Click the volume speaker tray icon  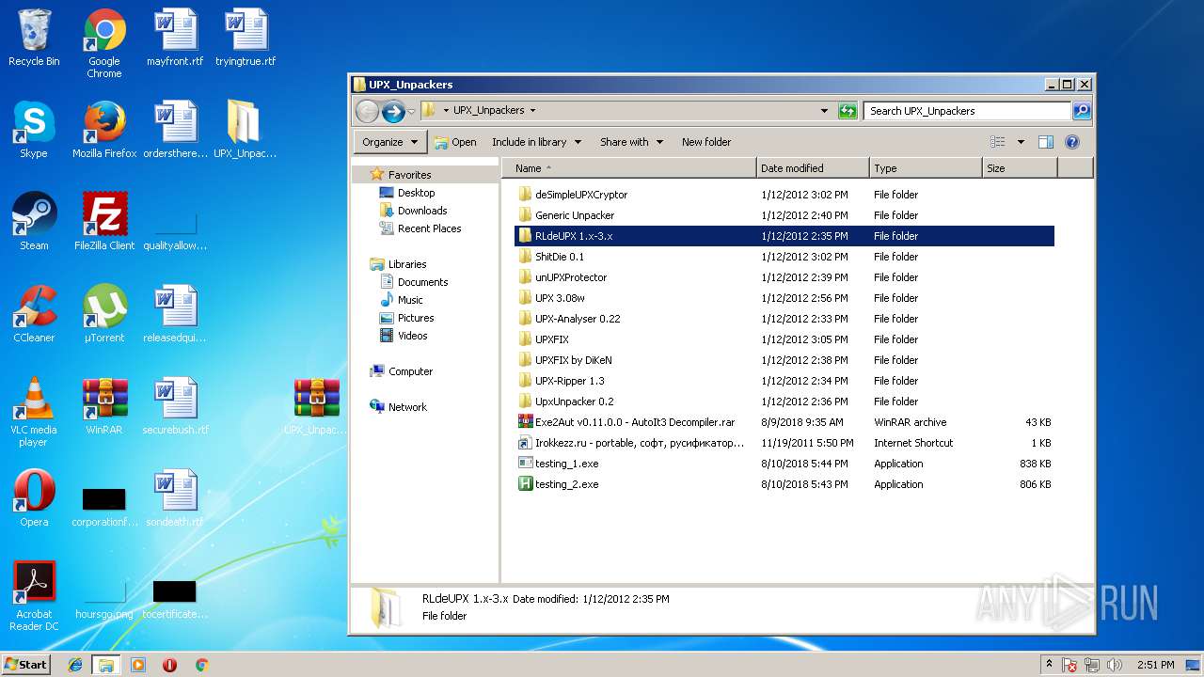point(1115,665)
